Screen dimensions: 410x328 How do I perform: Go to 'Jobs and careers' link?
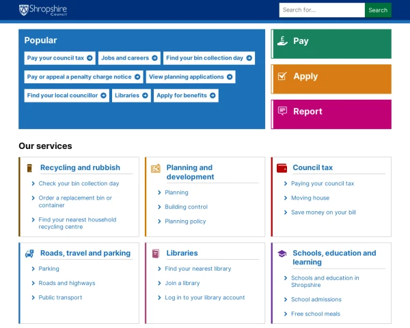[129, 58]
